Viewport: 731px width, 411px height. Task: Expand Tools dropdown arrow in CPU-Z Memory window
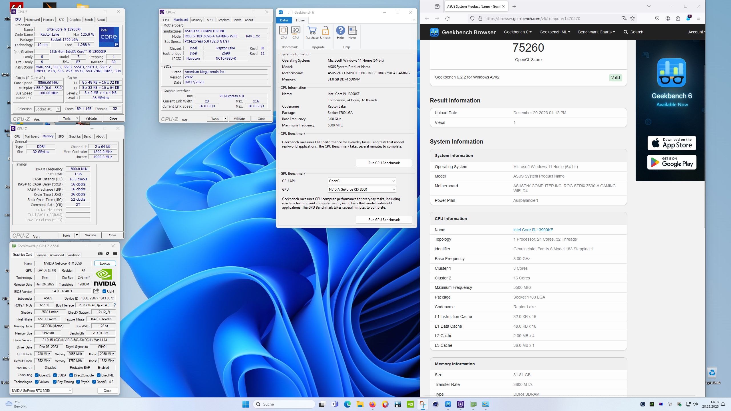click(77, 235)
